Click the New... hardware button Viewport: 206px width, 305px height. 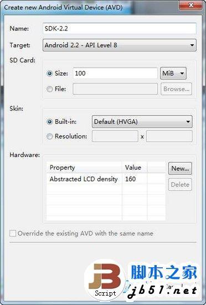180,169
